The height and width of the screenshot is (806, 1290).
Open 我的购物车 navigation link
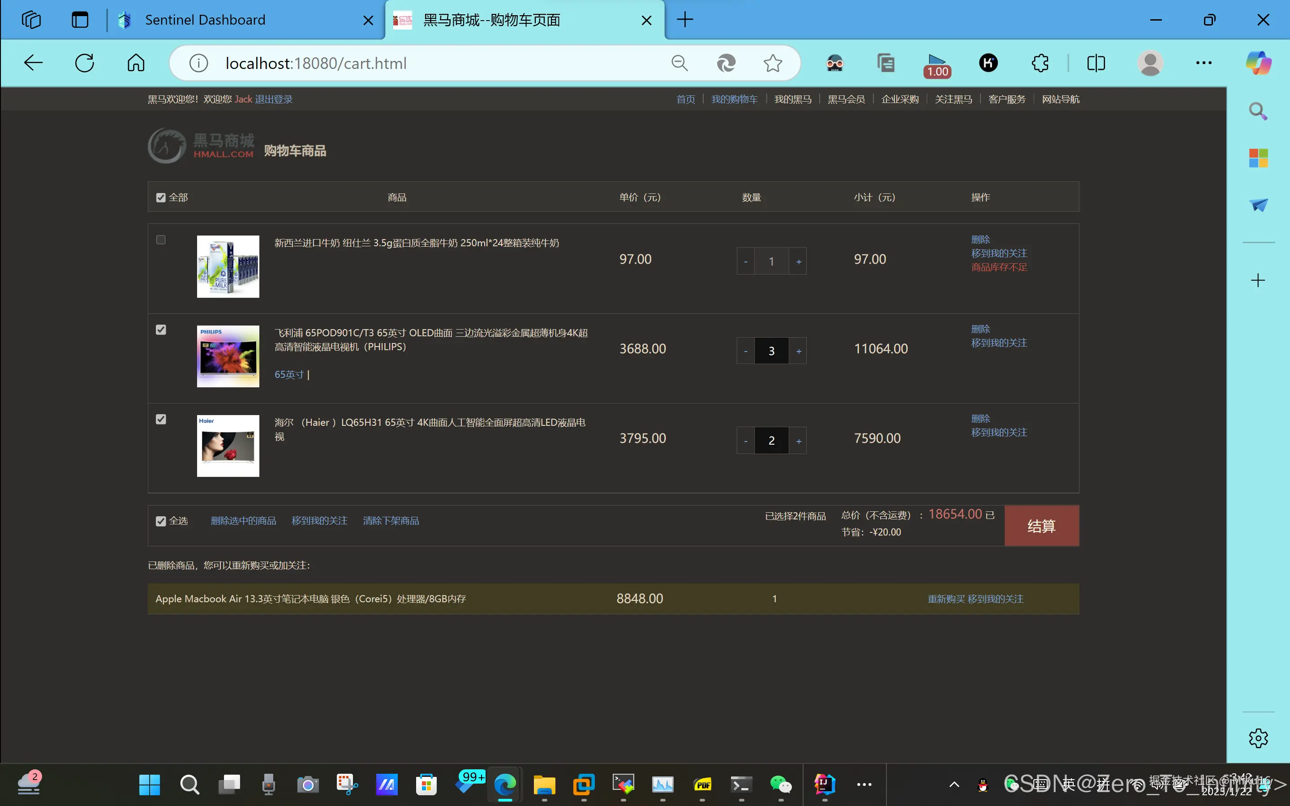734,99
